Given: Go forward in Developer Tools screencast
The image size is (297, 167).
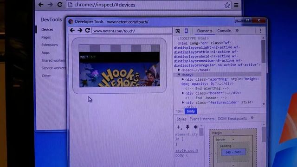Looking at the screenshot, I should [80, 30].
